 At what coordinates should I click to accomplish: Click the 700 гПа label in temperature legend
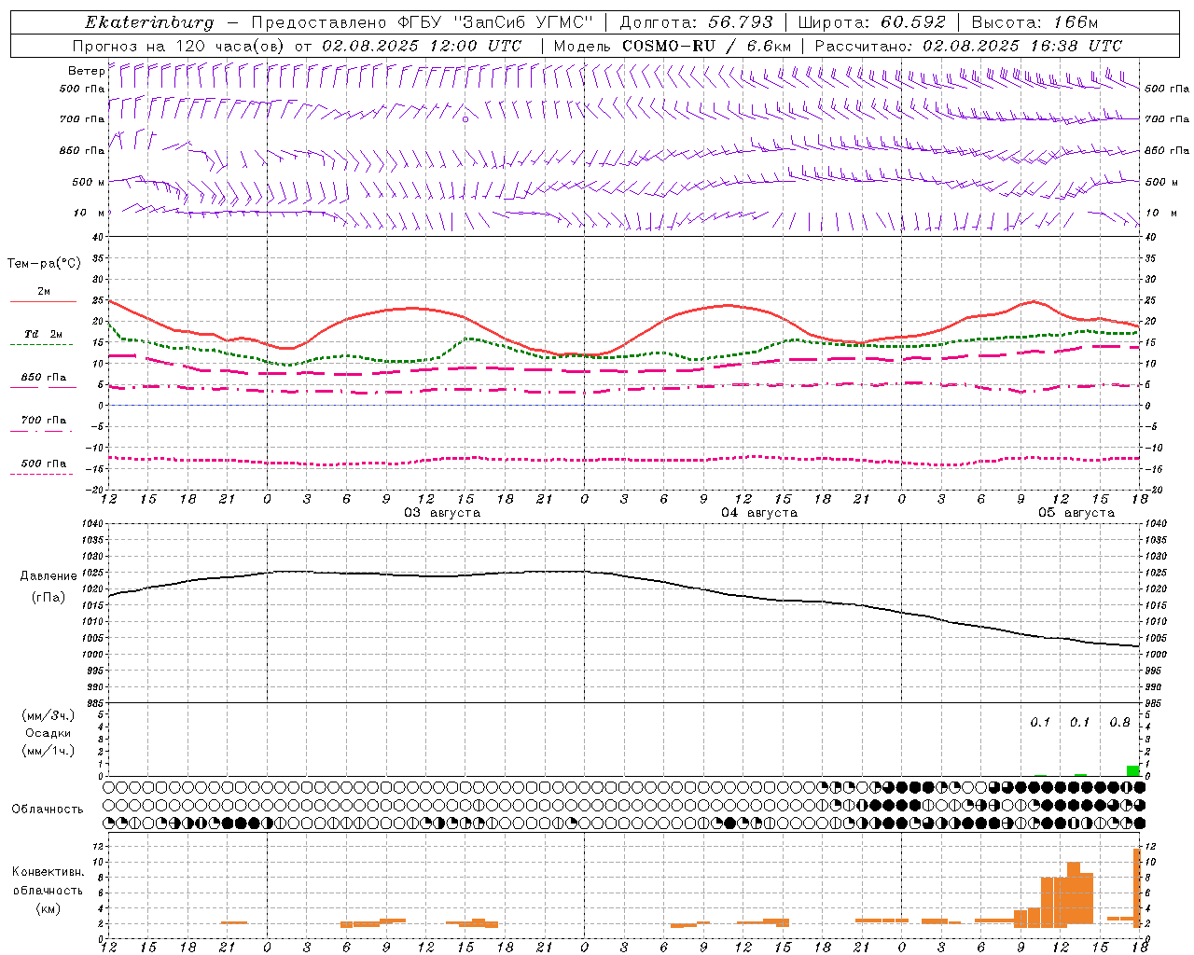44,420
